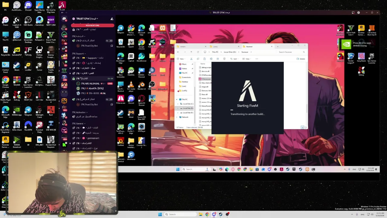Open the Medal desktop shortcut
This screenshot has width=387, height=218.
(x=131, y=114)
